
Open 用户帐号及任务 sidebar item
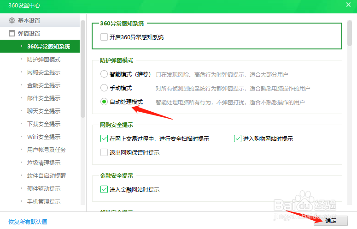point(40,150)
